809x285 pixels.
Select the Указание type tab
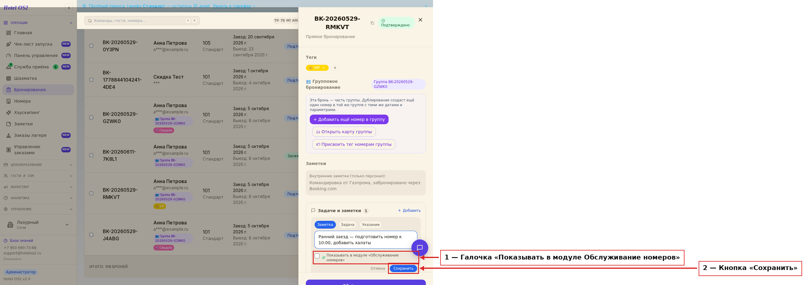pyautogui.click(x=371, y=225)
